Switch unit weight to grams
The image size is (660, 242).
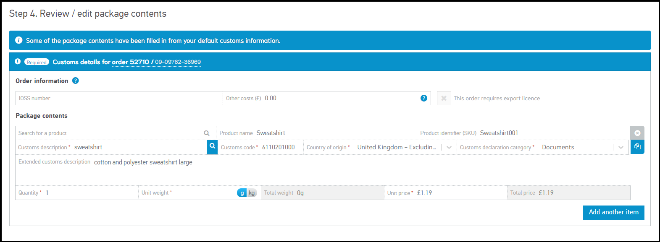pyautogui.click(x=242, y=193)
